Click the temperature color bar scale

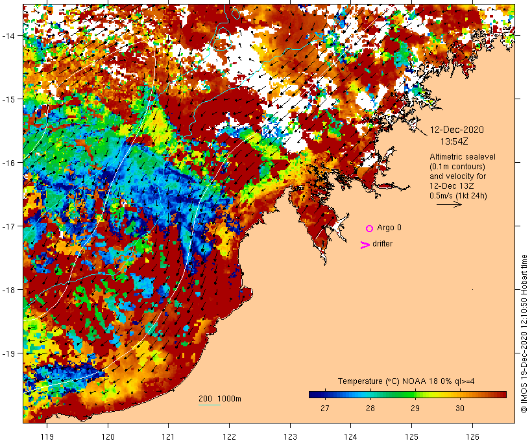coord(407,394)
